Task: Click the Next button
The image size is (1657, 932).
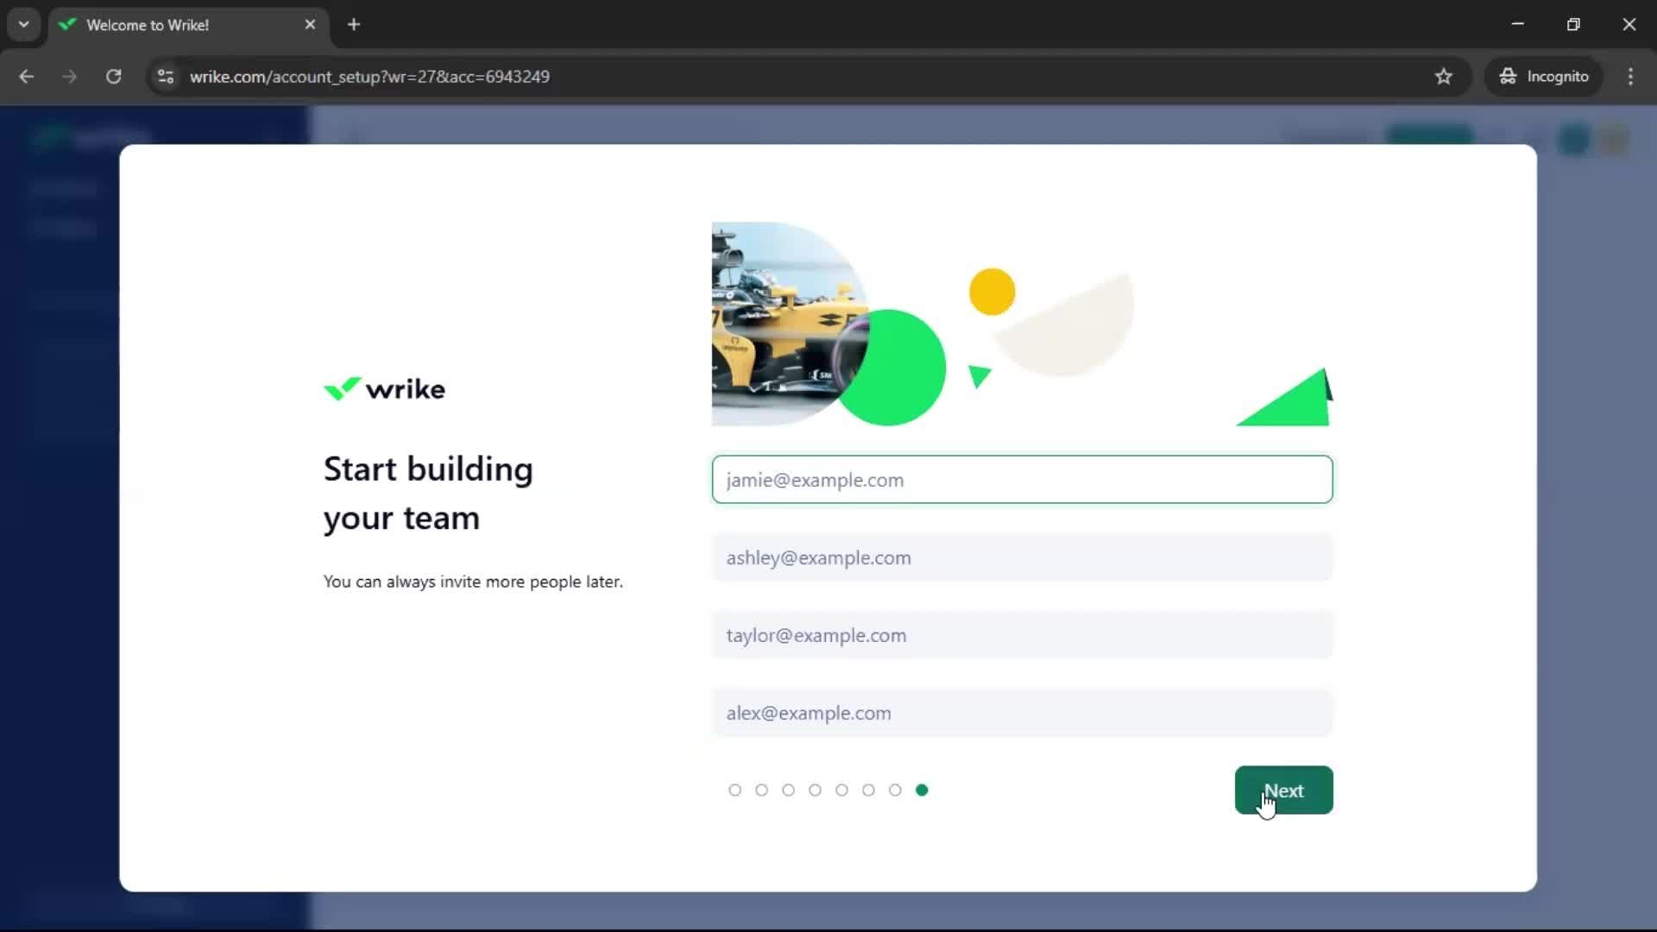Action: pyautogui.click(x=1283, y=790)
